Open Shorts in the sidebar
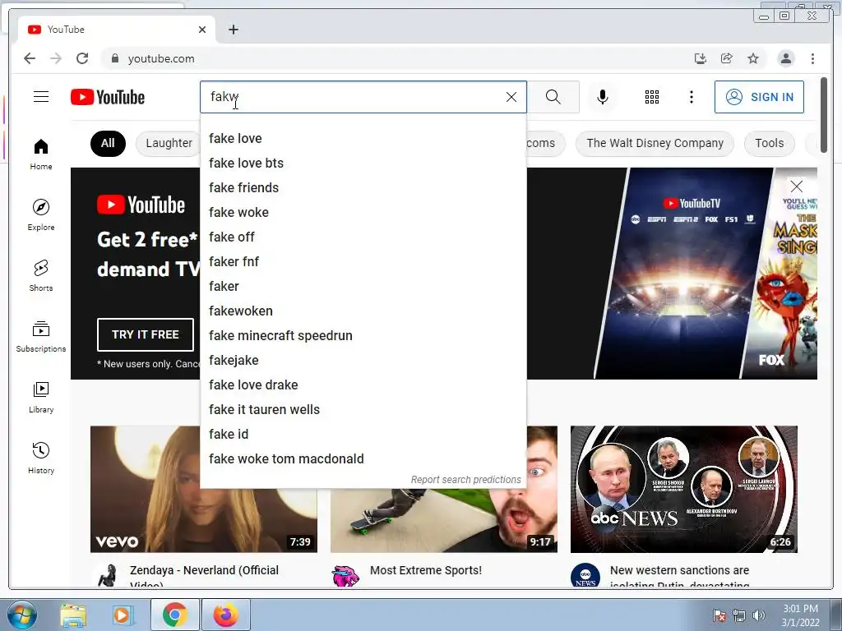 (41, 276)
